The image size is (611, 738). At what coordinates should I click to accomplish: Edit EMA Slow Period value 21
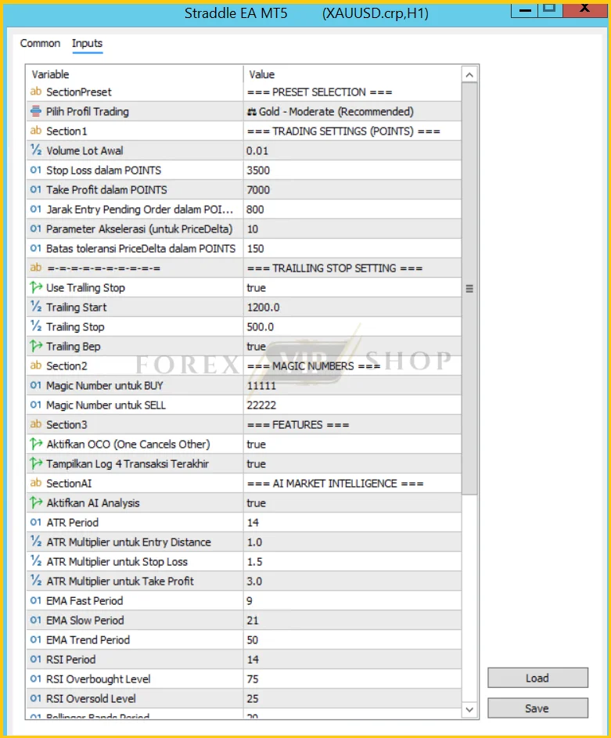point(352,621)
